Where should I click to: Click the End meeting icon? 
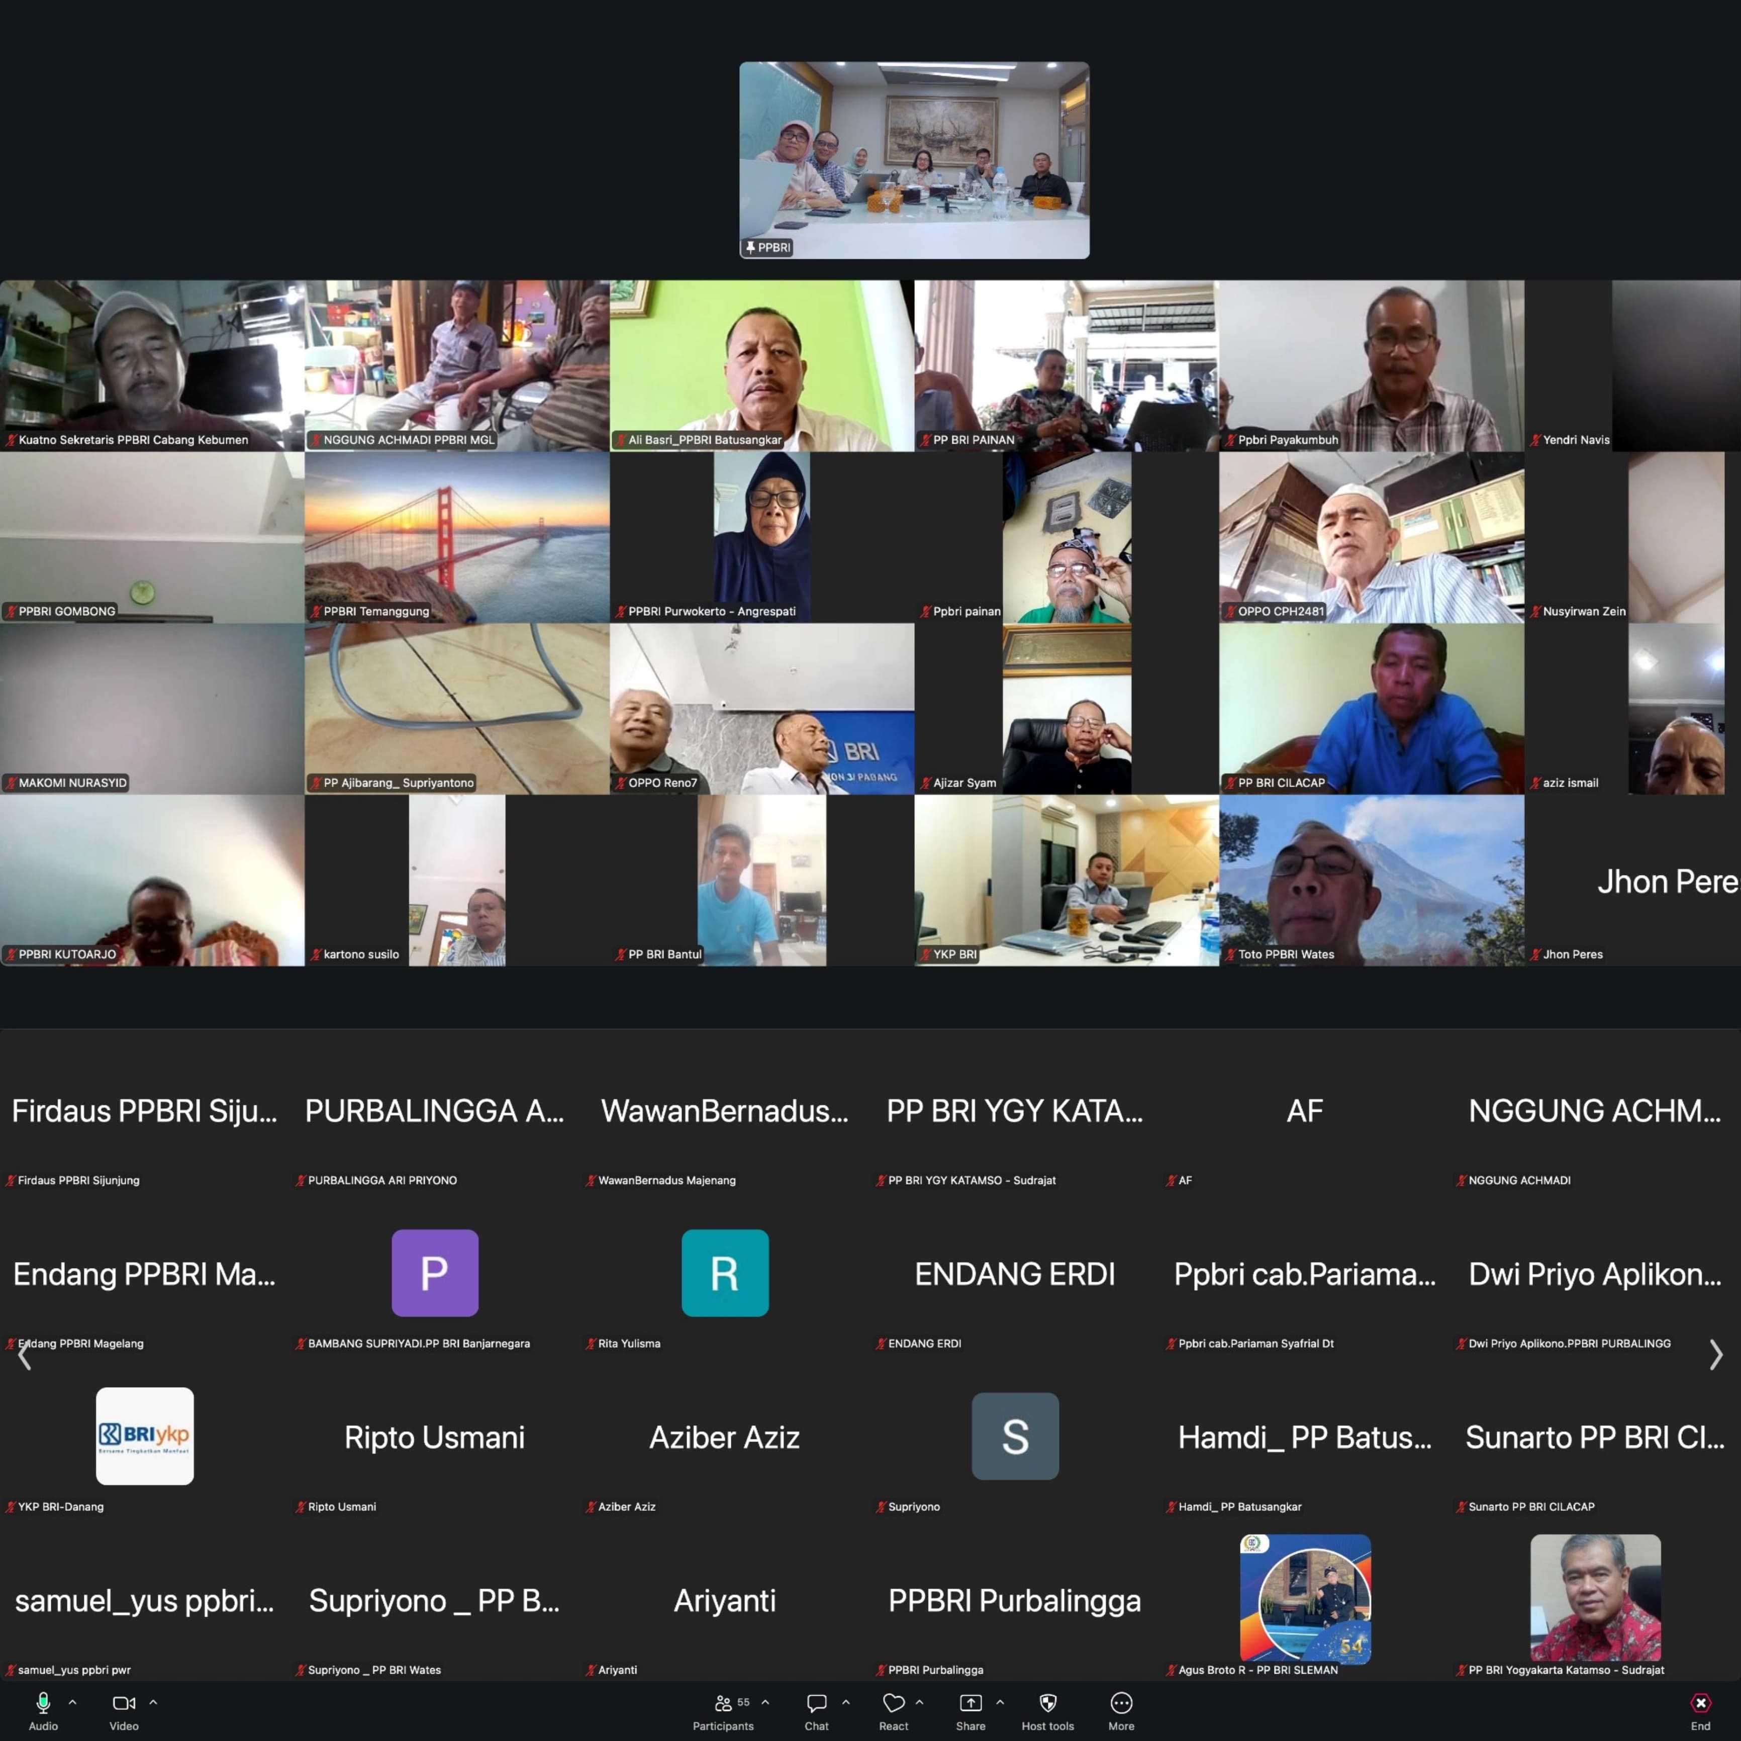click(1700, 1702)
